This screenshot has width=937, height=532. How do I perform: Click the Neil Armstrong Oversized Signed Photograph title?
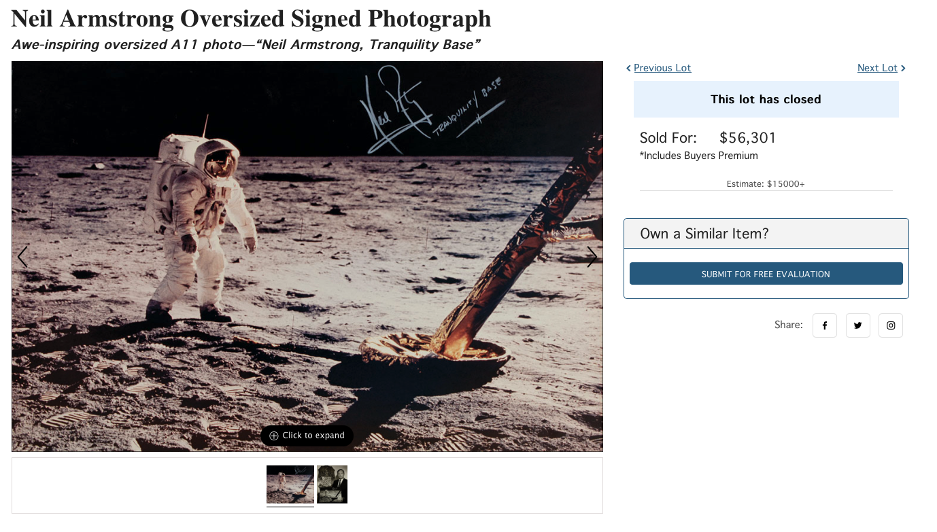click(x=252, y=19)
